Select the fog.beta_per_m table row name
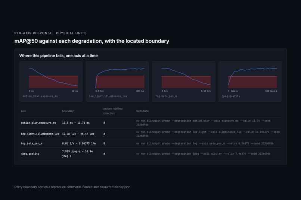This screenshot has height=200, width=301. tap(31, 143)
